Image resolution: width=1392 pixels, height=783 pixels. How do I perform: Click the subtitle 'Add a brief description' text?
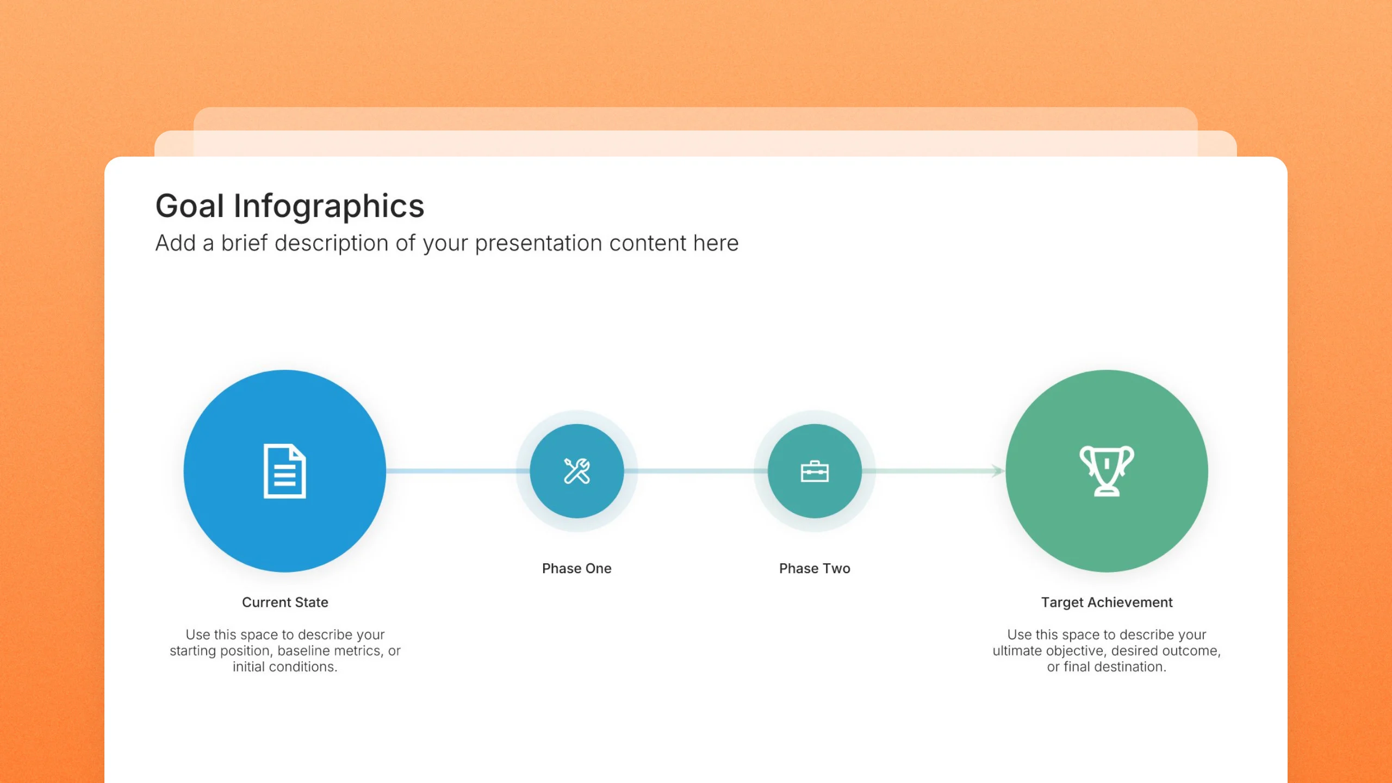[447, 243]
